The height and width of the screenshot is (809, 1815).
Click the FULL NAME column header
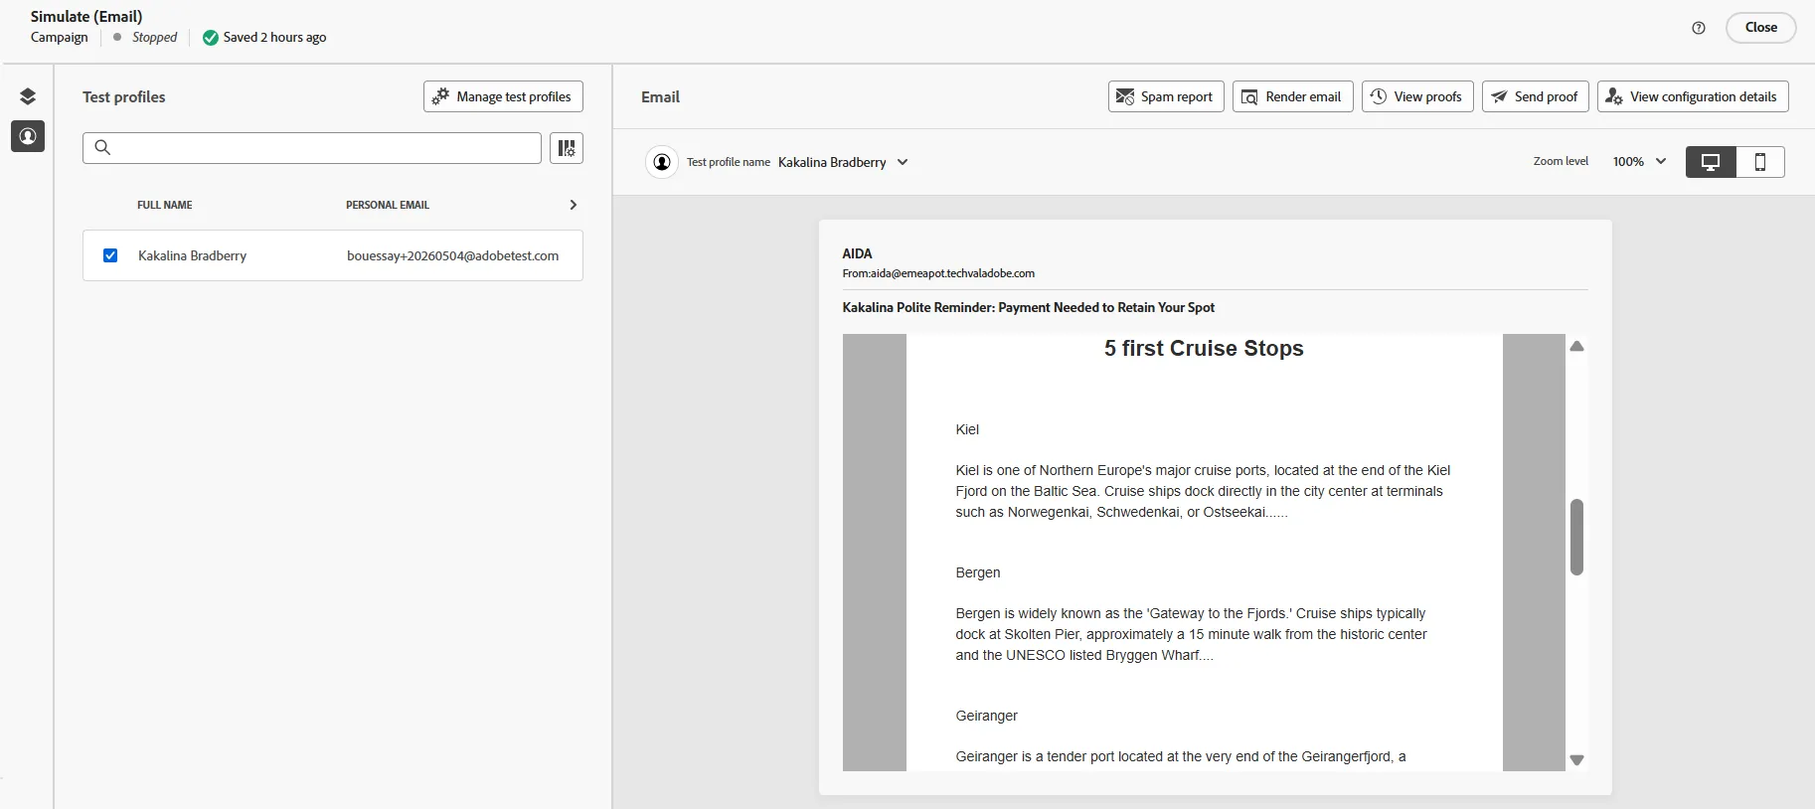point(165,205)
